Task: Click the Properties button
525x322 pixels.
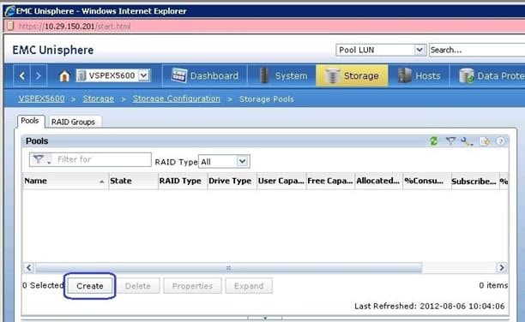Action: [192, 286]
